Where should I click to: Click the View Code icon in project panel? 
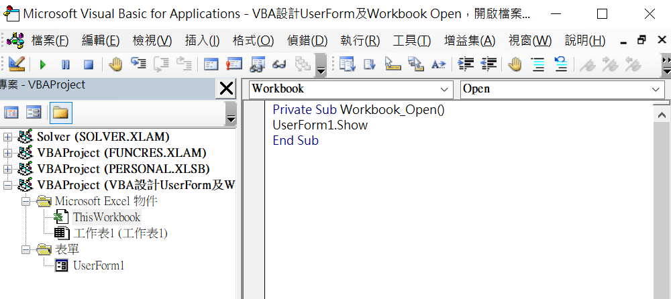[x=11, y=113]
